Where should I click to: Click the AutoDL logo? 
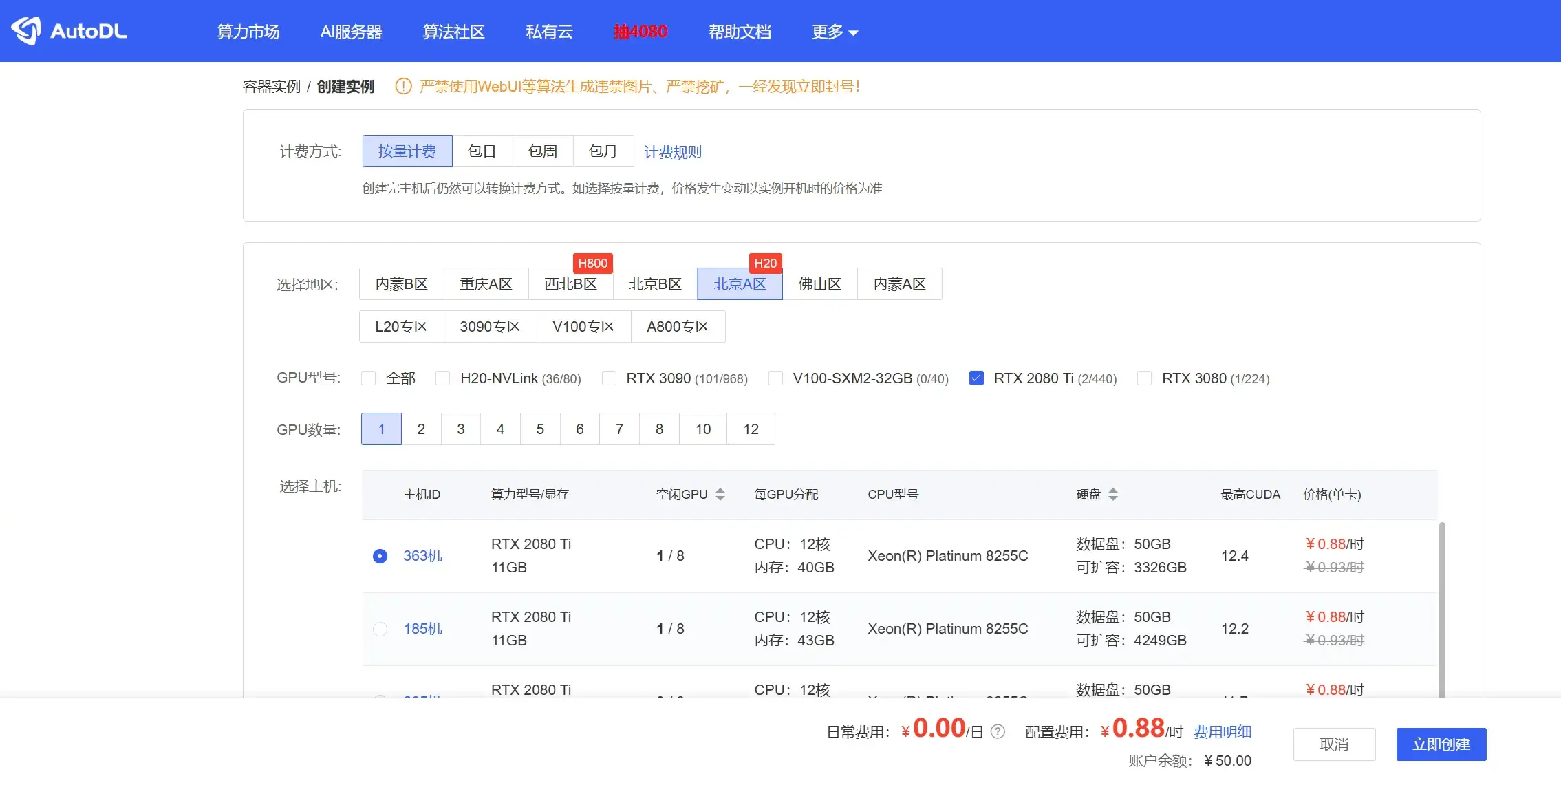pyautogui.click(x=69, y=31)
